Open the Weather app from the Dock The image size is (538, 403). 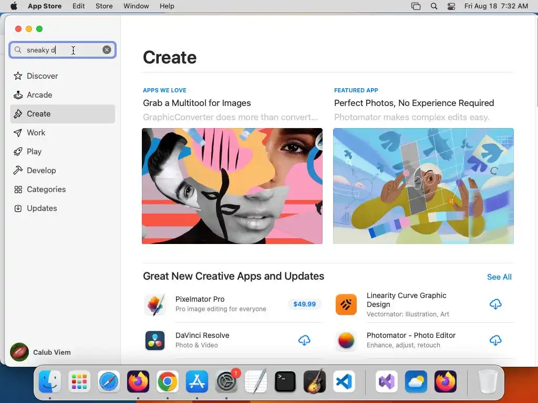coord(416,381)
